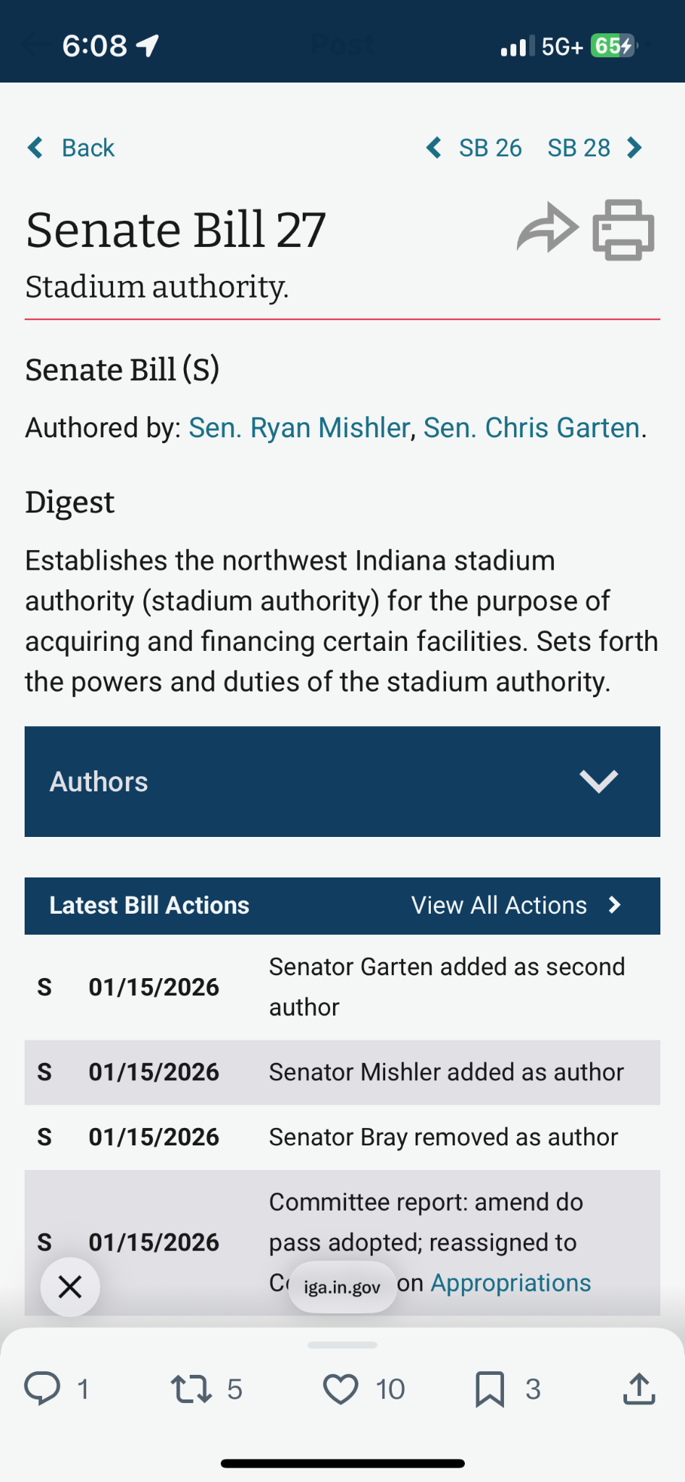Tap the battery indicator in the status bar
The image size is (685, 1482).
(613, 46)
